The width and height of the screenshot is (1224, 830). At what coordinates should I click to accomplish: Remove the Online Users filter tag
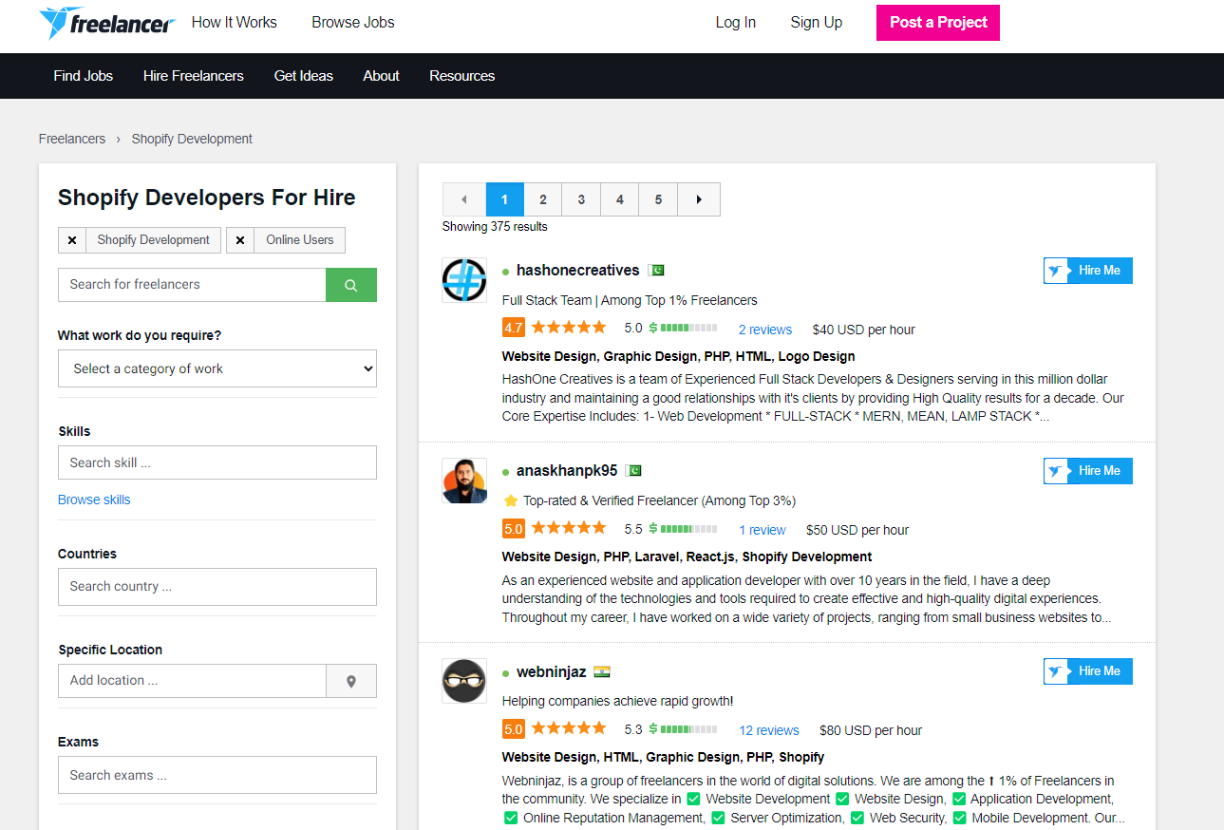tap(240, 240)
